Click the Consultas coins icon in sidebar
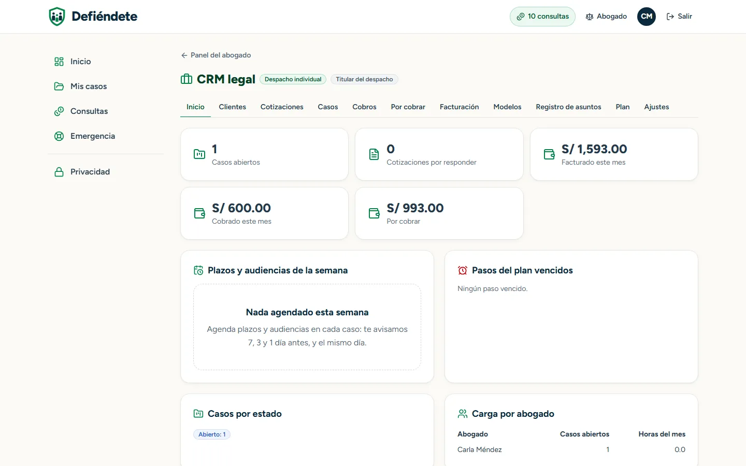This screenshot has width=746, height=466. [59, 111]
